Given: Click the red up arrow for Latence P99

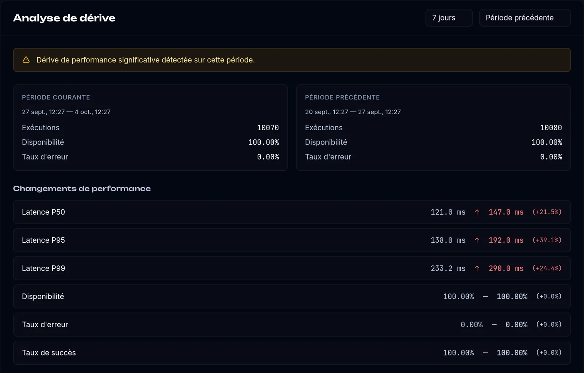Looking at the screenshot, I should point(477,268).
